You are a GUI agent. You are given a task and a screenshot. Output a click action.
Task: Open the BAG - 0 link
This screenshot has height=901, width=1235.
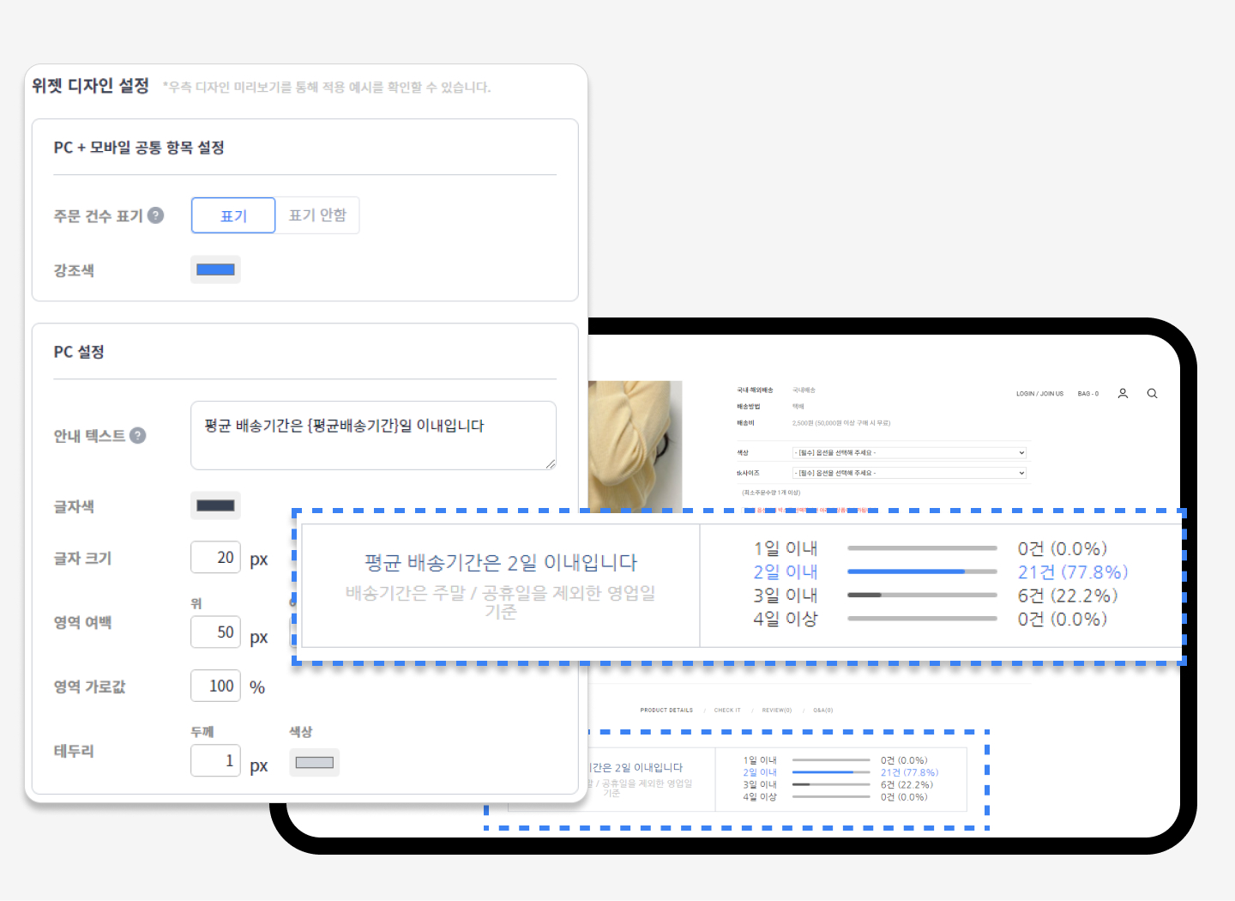[x=1087, y=394]
